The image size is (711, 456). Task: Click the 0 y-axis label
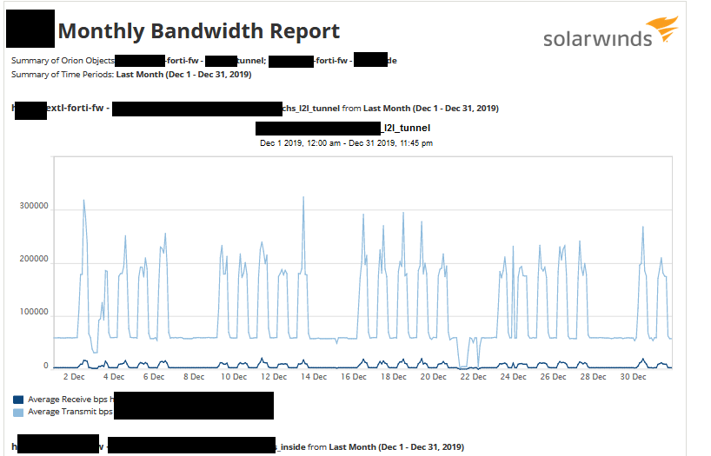pos(46,366)
